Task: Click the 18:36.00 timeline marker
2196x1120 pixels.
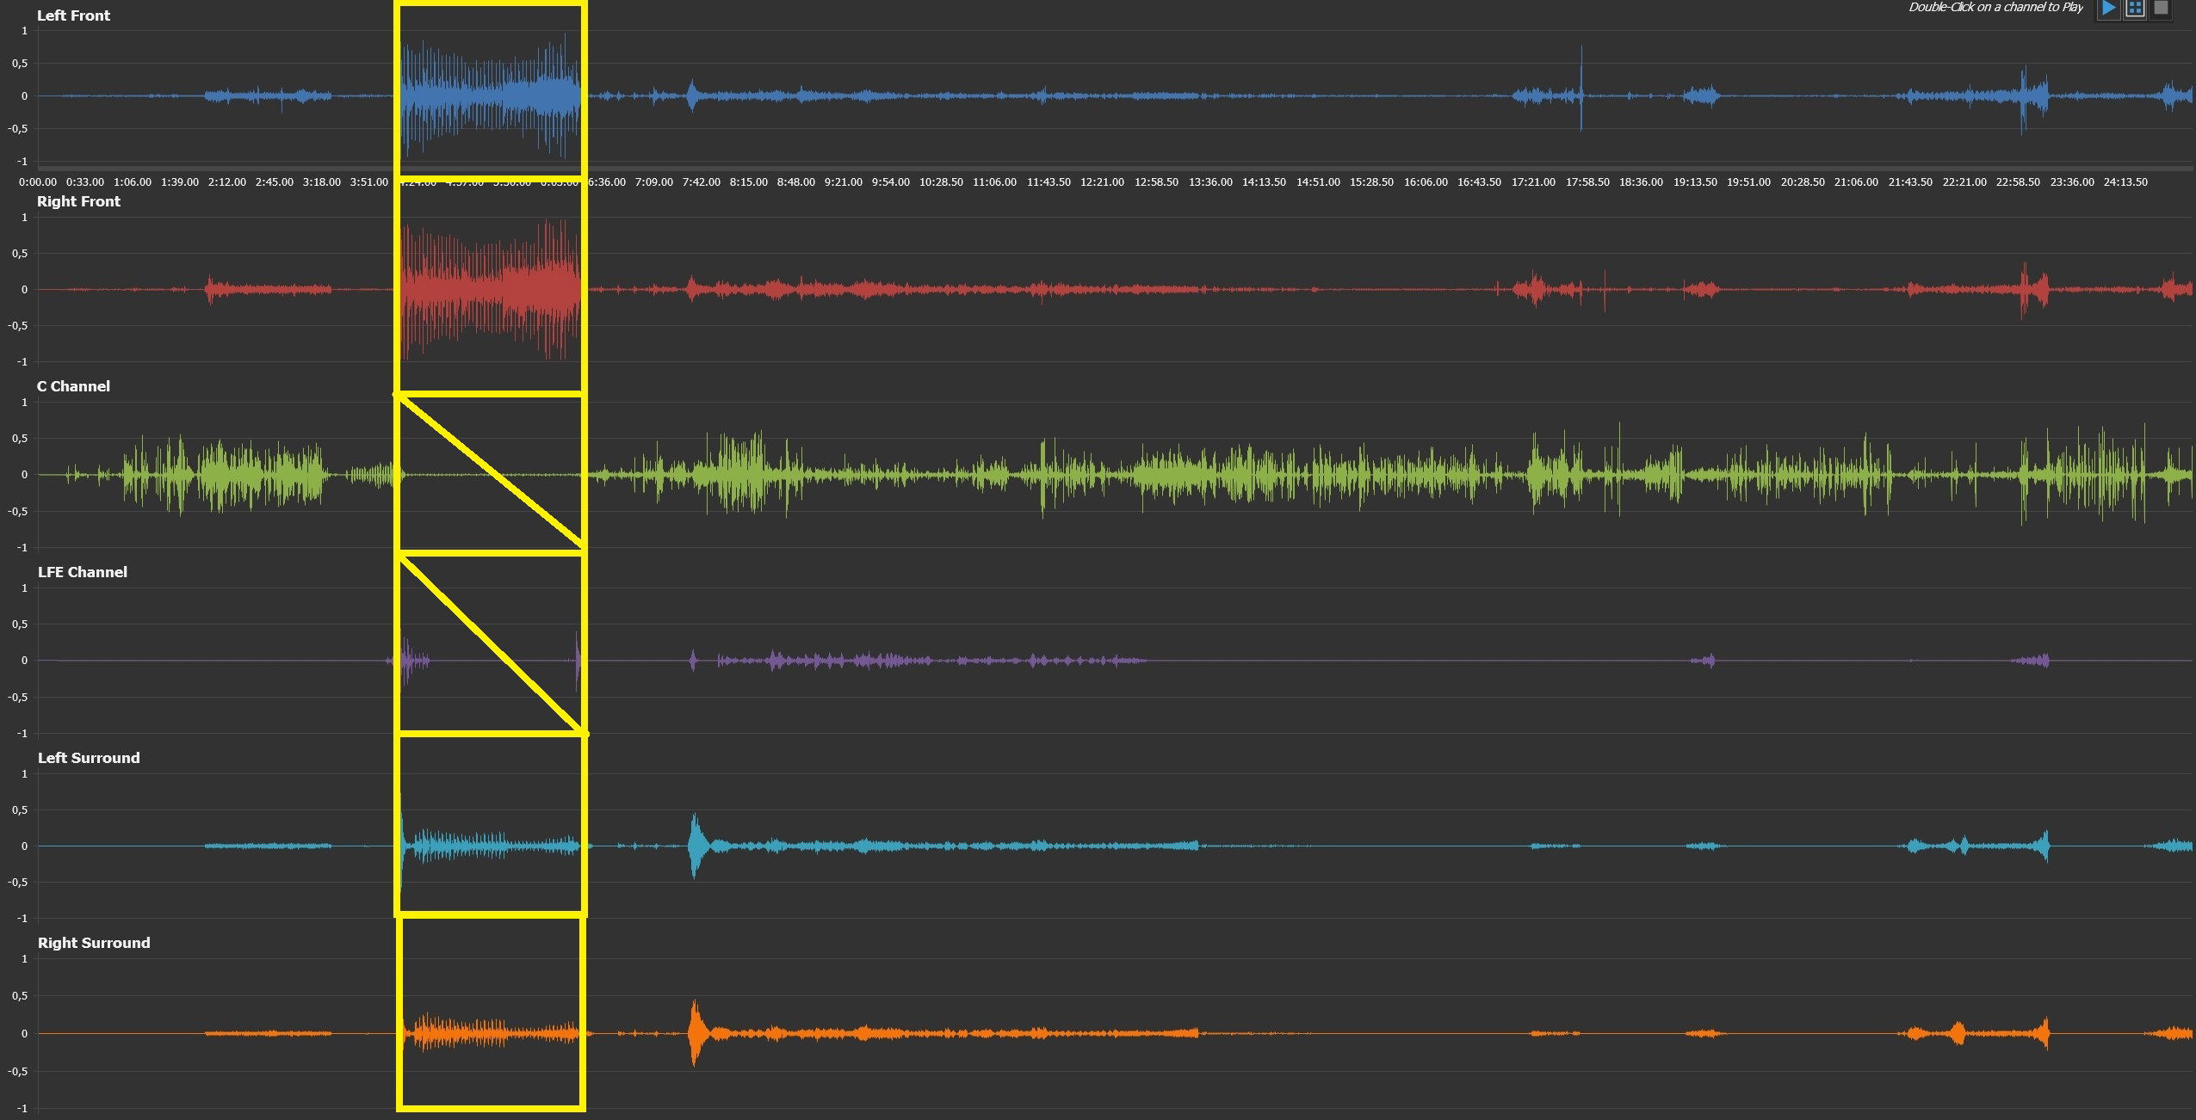Action: (x=1641, y=182)
